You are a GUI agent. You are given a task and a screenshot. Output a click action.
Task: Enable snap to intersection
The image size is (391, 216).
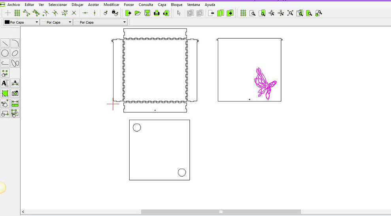coord(74,13)
